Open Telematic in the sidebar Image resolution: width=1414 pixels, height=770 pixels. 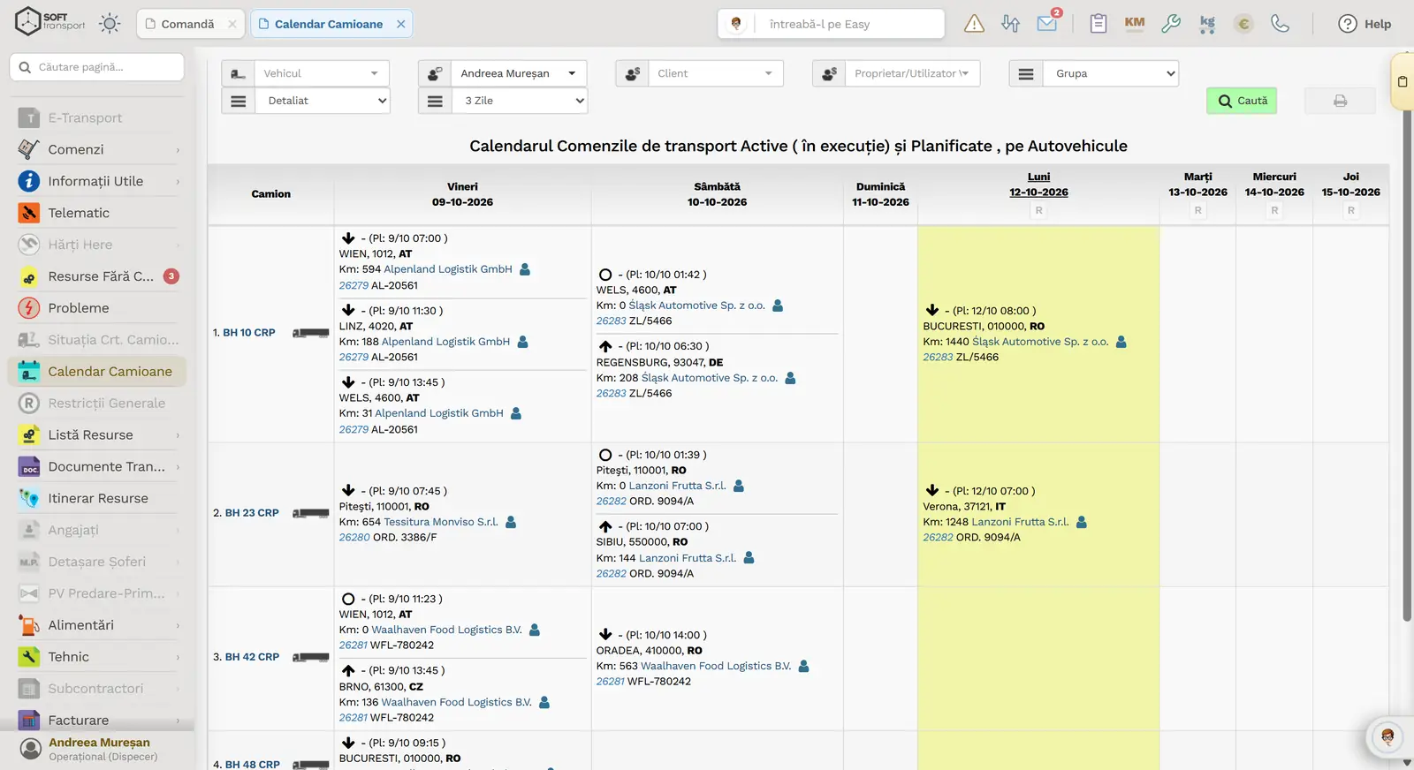[99, 213]
